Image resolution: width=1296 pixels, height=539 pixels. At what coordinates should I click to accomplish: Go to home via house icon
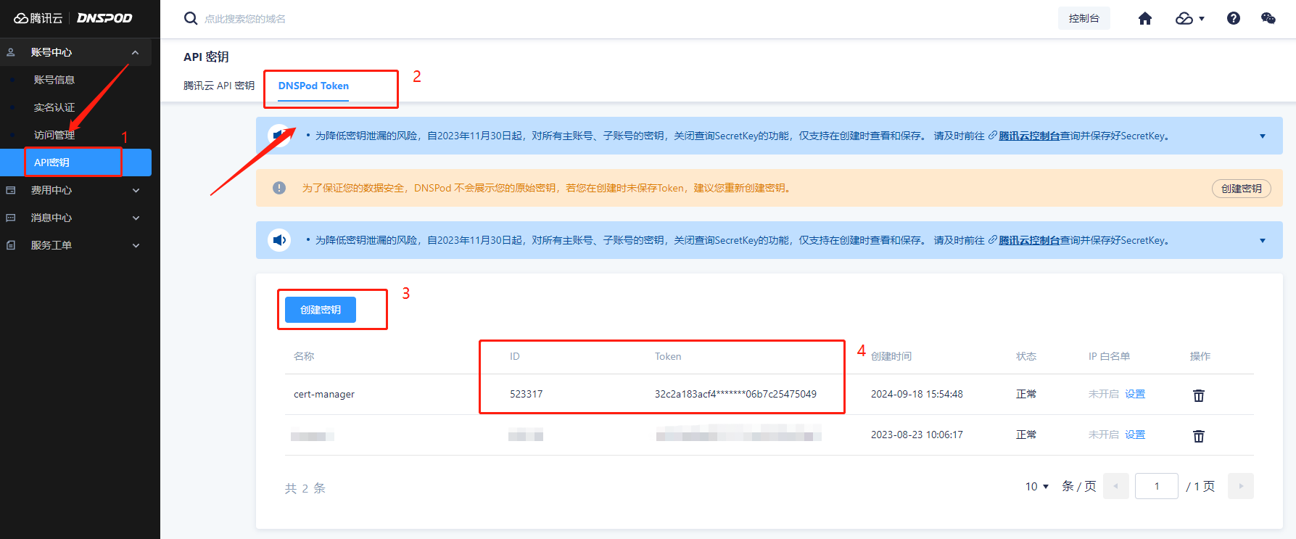coord(1145,18)
